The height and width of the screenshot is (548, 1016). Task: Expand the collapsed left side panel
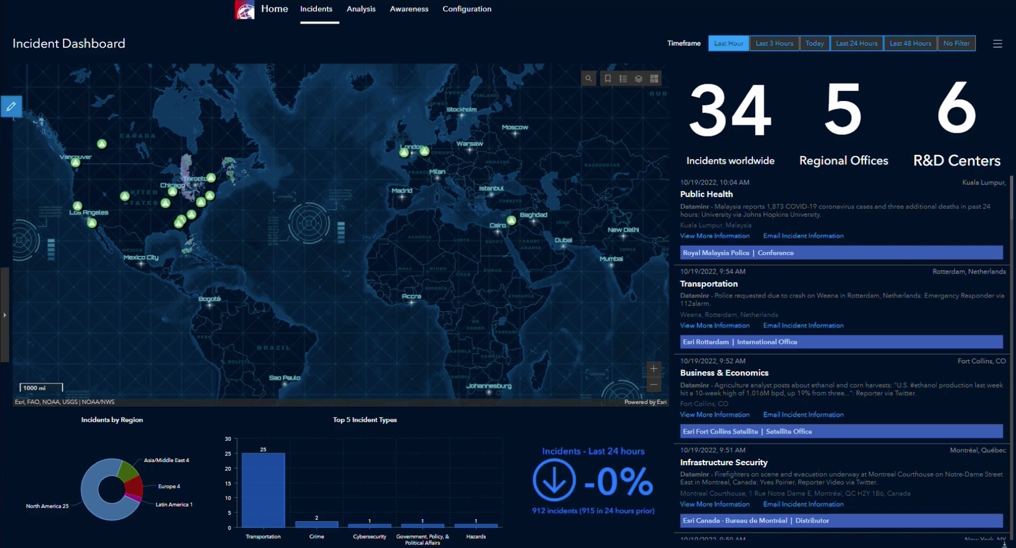click(x=4, y=315)
